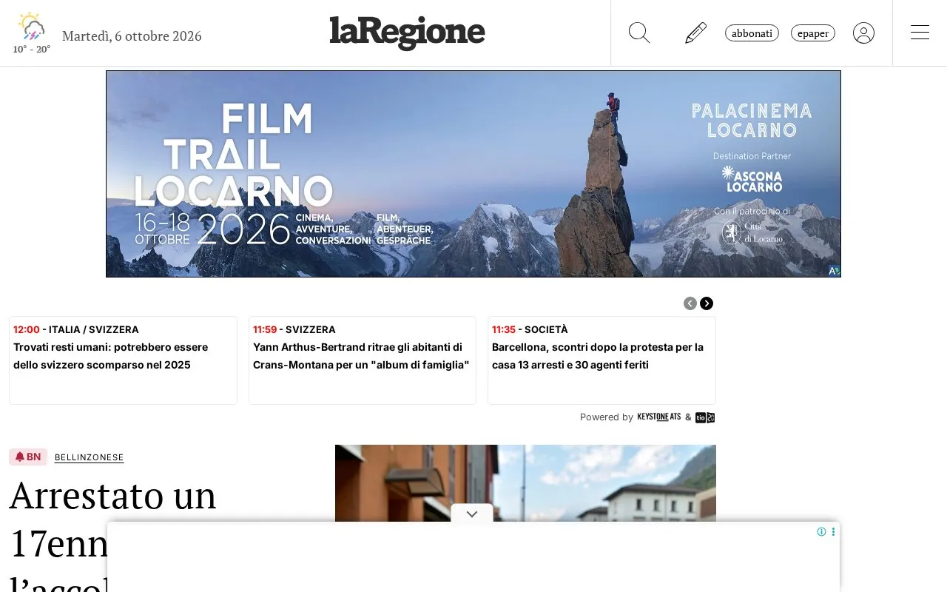Image resolution: width=947 pixels, height=592 pixels.
Task: Click the weather forecast icon
Action: [32, 27]
